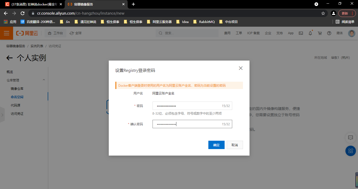This screenshot has width=358, height=189.
Task: Cancel with the 取消 button
Action: (235, 145)
